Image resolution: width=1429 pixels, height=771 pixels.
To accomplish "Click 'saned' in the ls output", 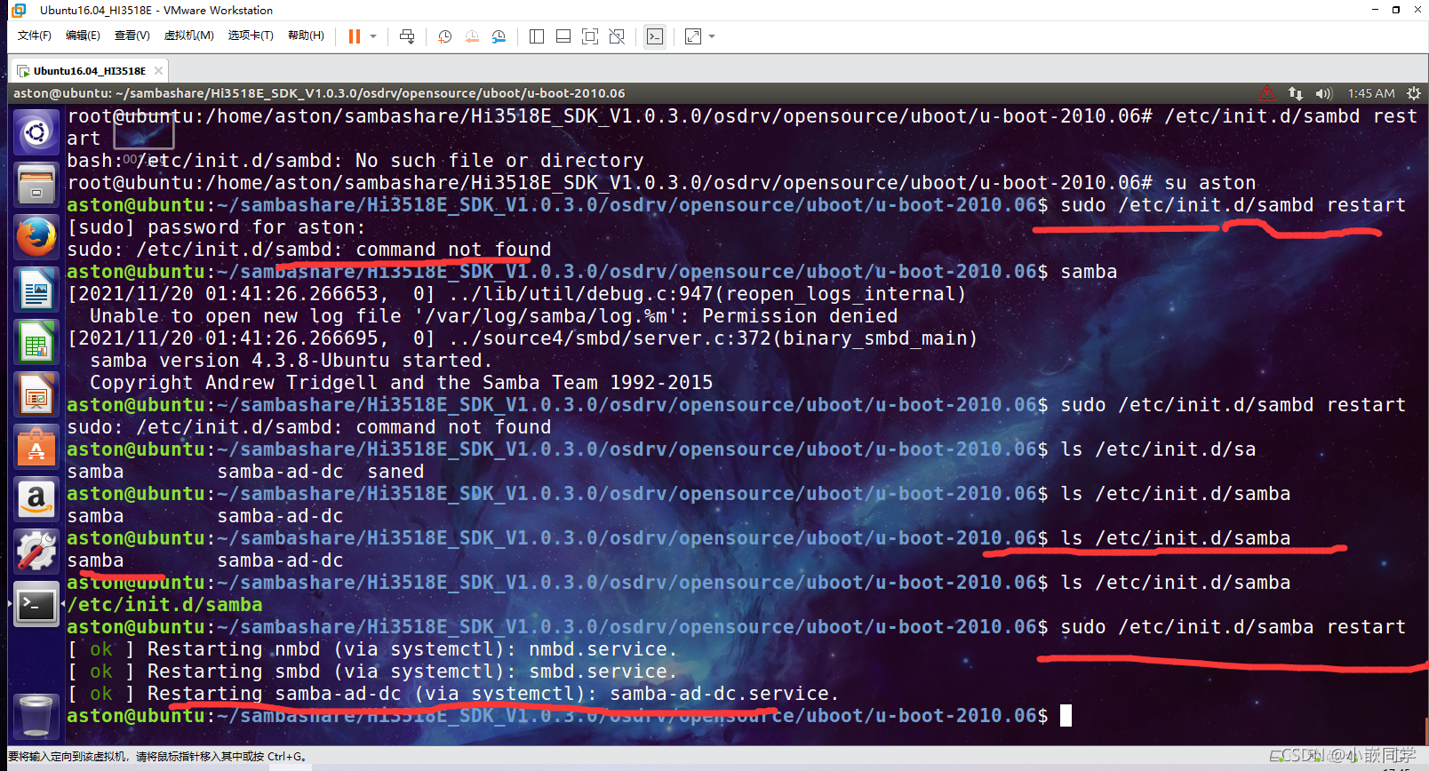I will [x=395, y=472].
